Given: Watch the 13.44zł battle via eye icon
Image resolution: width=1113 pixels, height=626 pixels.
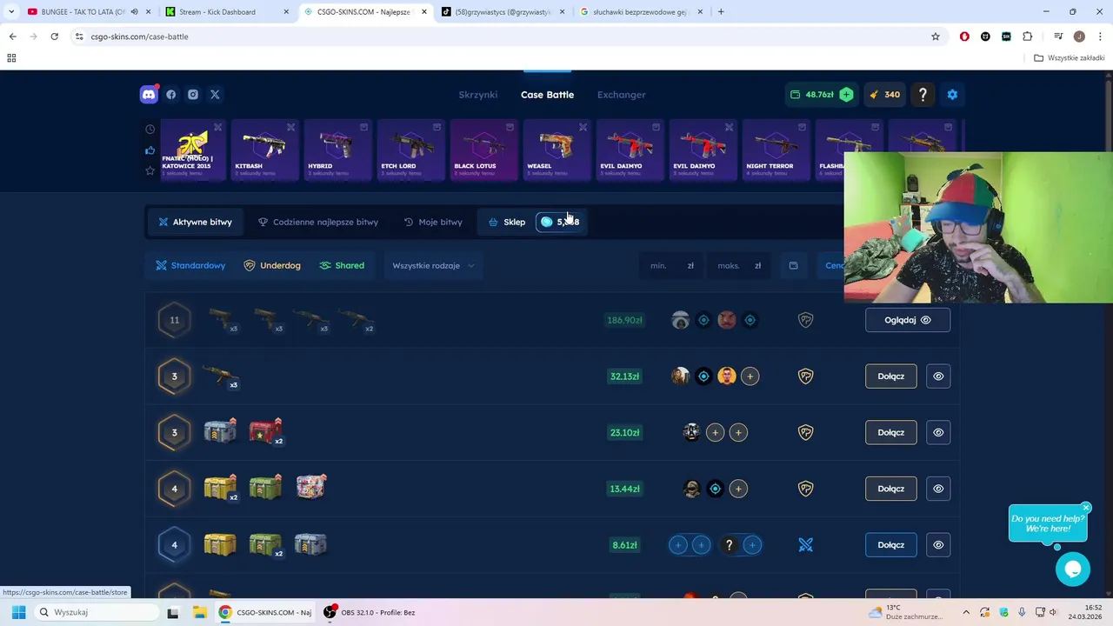Looking at the screenshot, I should [938, 489].
